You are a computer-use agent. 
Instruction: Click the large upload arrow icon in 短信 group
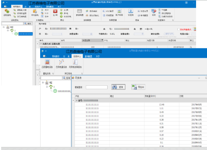[x=131, y=11]
